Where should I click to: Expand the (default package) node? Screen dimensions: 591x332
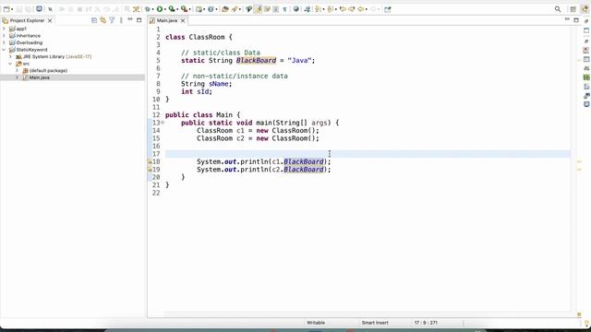click(17, 70)
